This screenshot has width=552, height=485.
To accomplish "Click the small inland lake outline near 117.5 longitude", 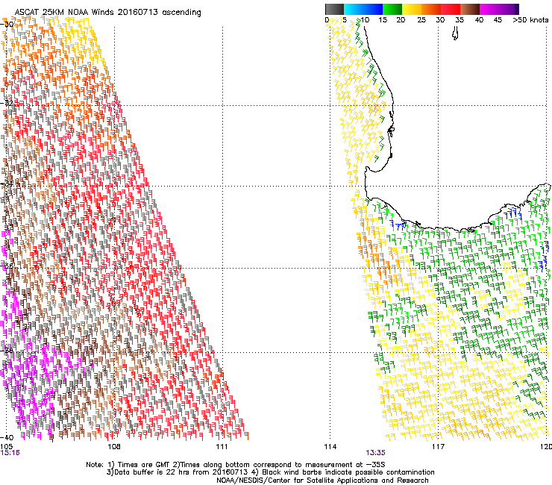I will (x=455, y=34).
